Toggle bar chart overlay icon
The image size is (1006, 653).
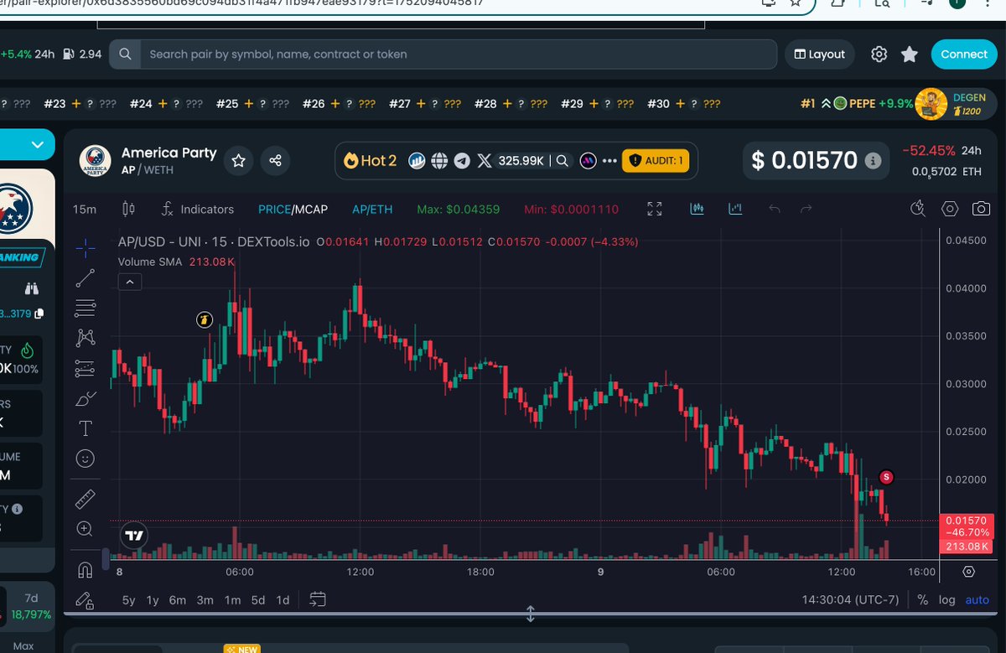[x=735, y=209]
